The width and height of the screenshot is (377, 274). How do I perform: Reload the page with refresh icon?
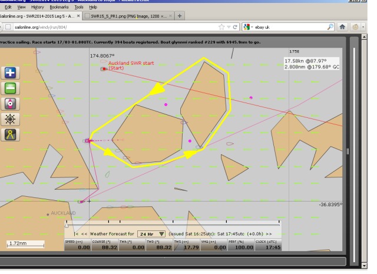click(x=235, y=27)
